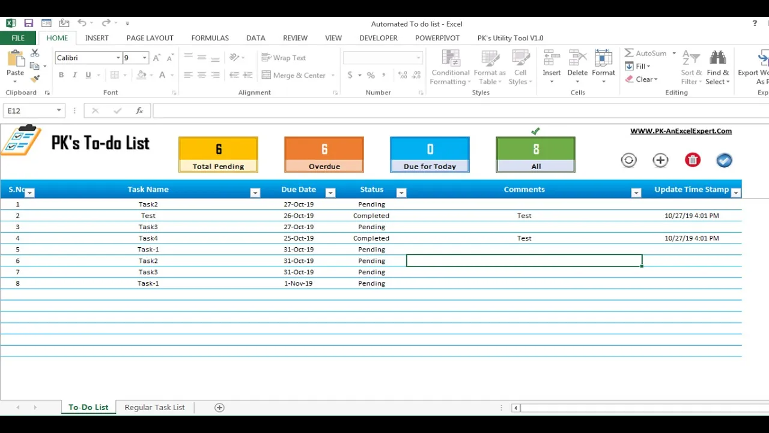Click the font color A icon
This screenshot has height=433, width=769.
pos(162,75)
